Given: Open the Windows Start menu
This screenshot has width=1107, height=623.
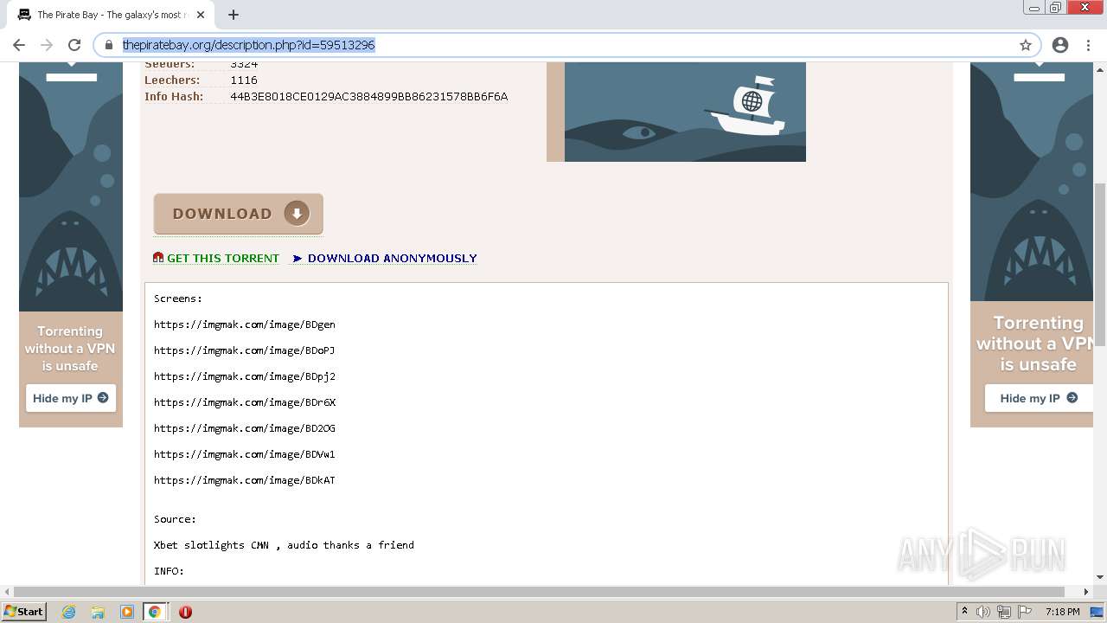Looking at the screenshot, I should 24,612.
